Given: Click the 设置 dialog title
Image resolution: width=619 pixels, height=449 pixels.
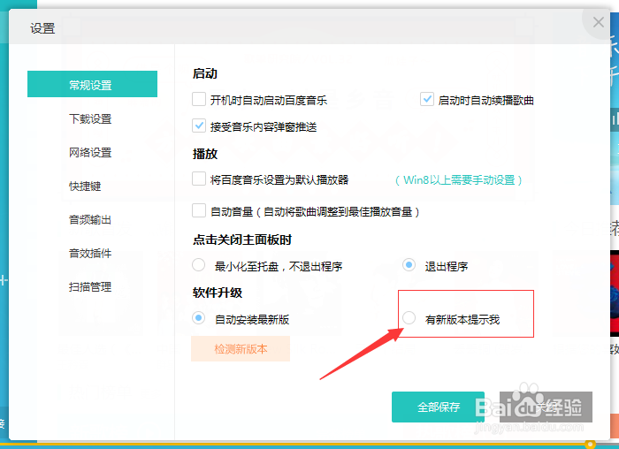Looking at the screenshot, I should click(x=42, y=28).
